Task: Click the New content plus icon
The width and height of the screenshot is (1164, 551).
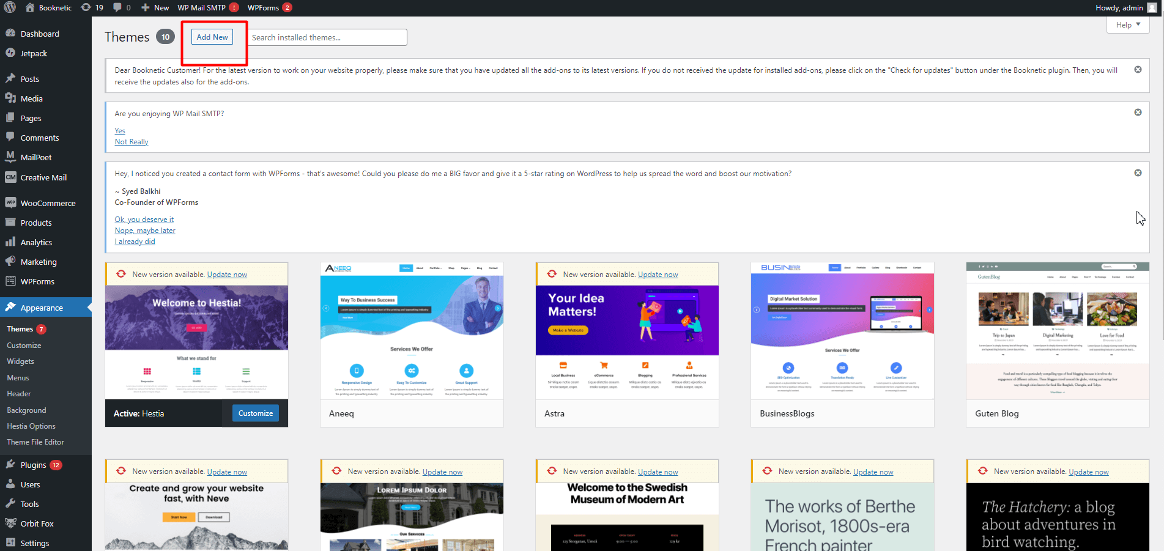Action: coord(145,7)
